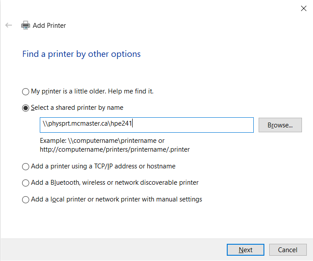
Task: Click the 'Find a printer by other options' heading
Action: tap(81, 54)
